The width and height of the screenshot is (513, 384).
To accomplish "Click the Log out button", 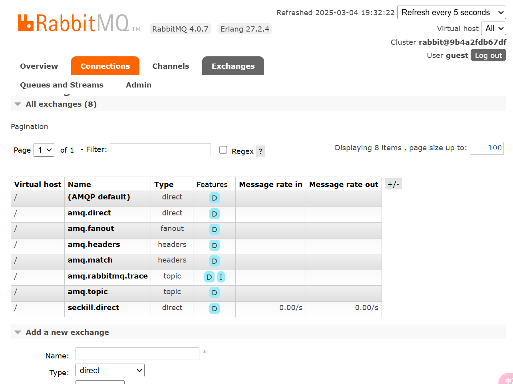I will point(488,55).
